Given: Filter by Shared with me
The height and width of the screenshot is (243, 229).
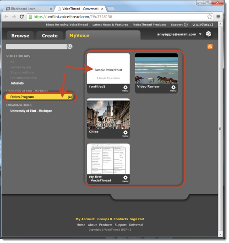Looking at the screenshot, I should [x=22, y=73].
